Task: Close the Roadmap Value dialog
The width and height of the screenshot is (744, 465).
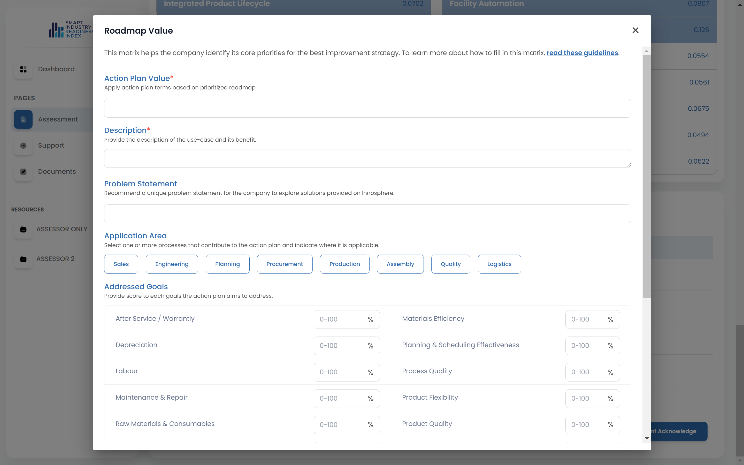Action: coord(635,30)
